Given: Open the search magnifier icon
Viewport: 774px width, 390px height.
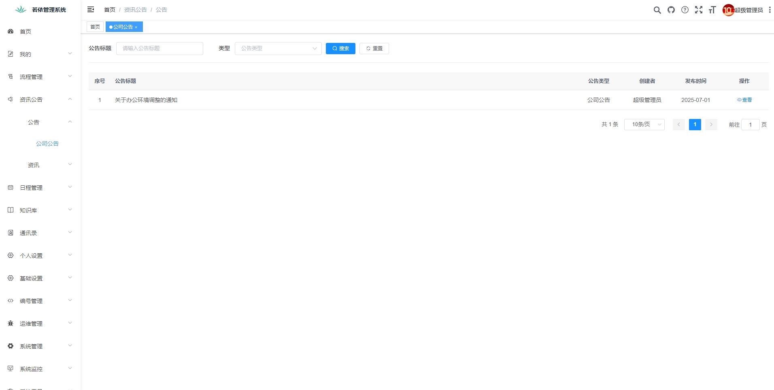Looking at the screenshot, I should (657, 10).
